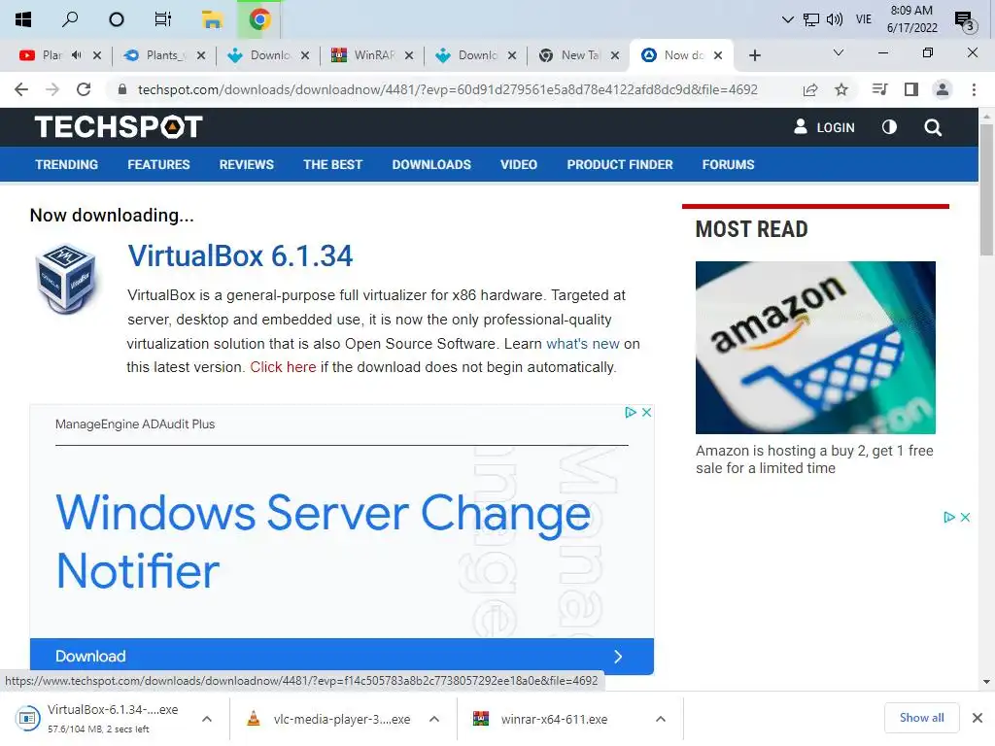Open the Amazon article thumbnail
The image size is (995, 746).
click(815, 348)
